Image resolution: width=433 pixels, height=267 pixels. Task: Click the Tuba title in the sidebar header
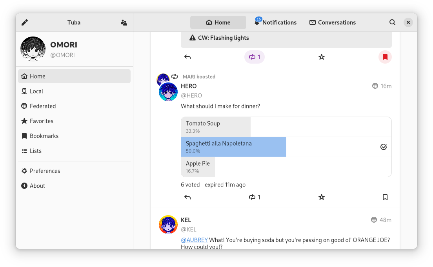(74, 22)
